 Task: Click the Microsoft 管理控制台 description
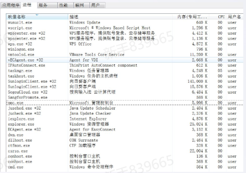click(x=91, y=103)
